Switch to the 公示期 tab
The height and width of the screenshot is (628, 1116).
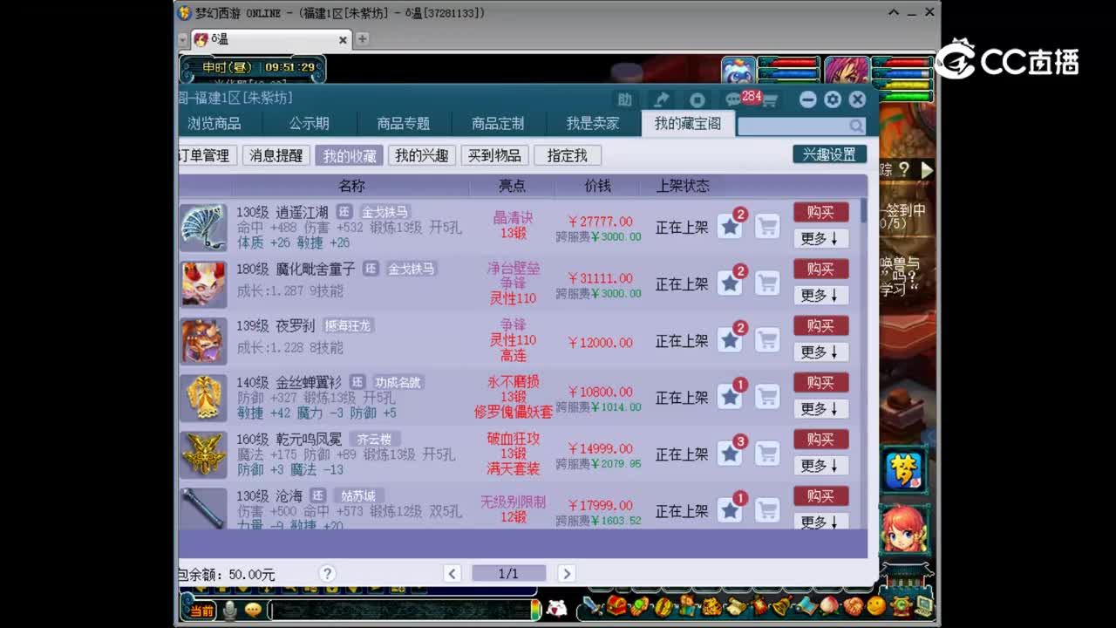click(x=310, y=124)
